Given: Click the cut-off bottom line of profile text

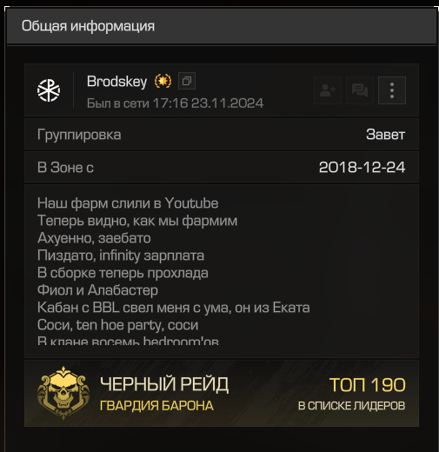Looking at the screenshot, I should click(128, 341).
